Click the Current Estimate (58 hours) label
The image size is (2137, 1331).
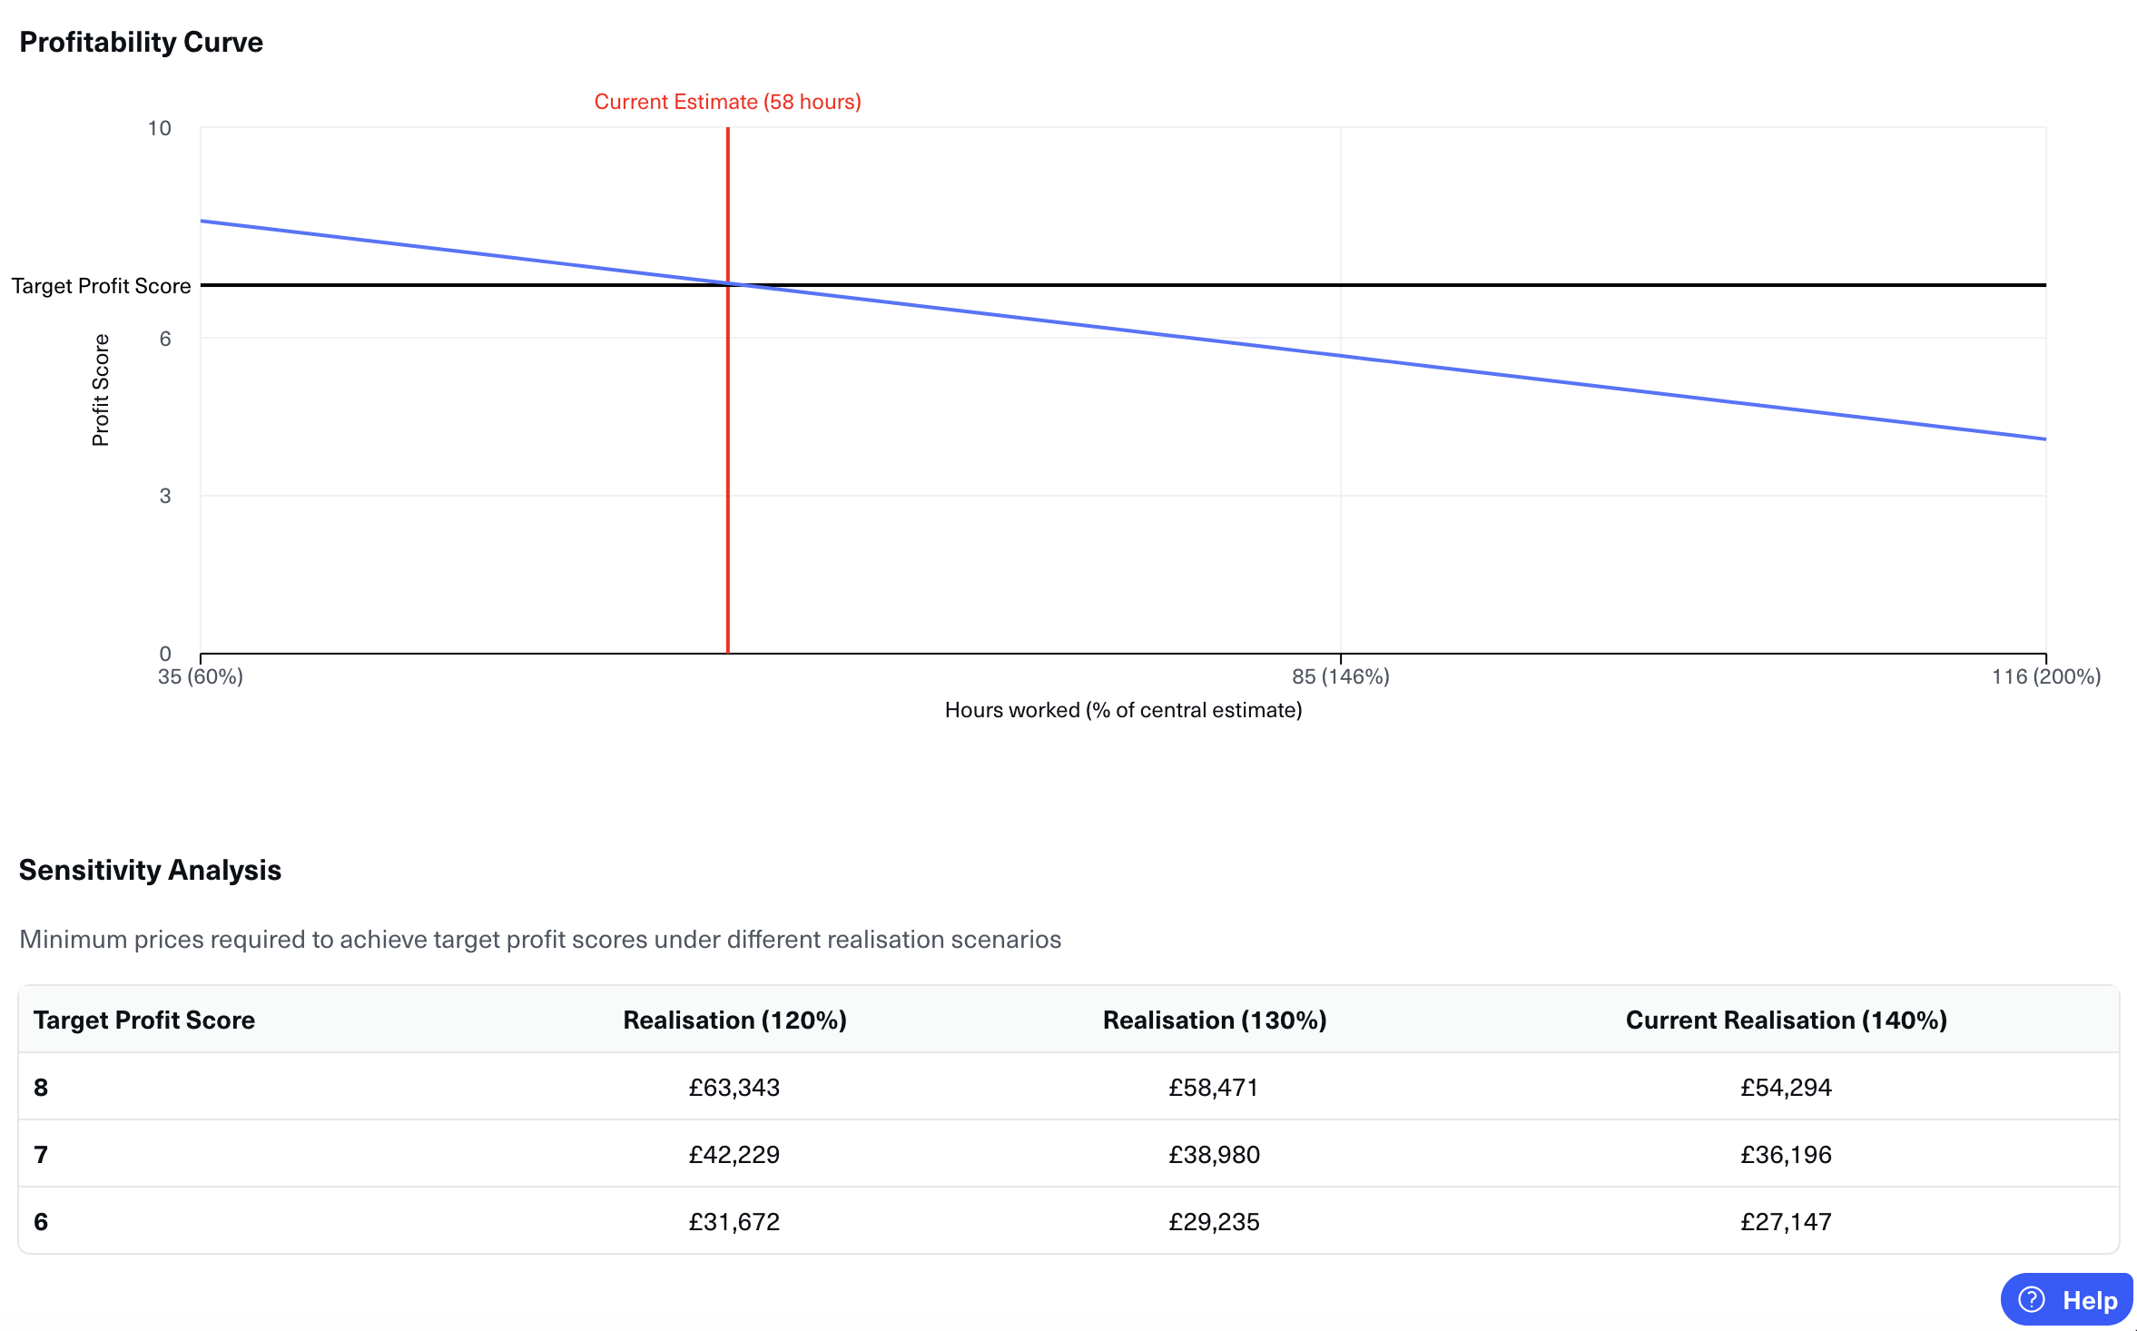coord(727,101)
